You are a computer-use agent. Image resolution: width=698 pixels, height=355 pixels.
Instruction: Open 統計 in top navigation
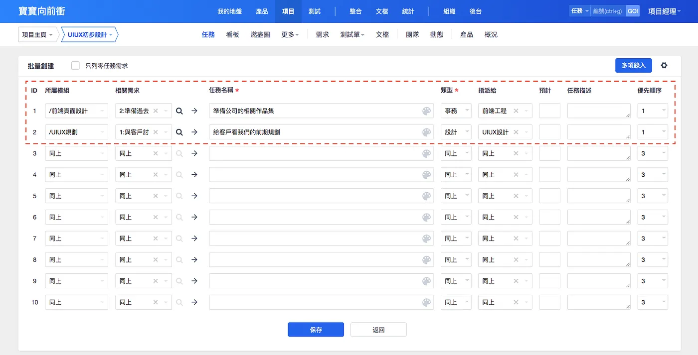[x=408, y=11]
